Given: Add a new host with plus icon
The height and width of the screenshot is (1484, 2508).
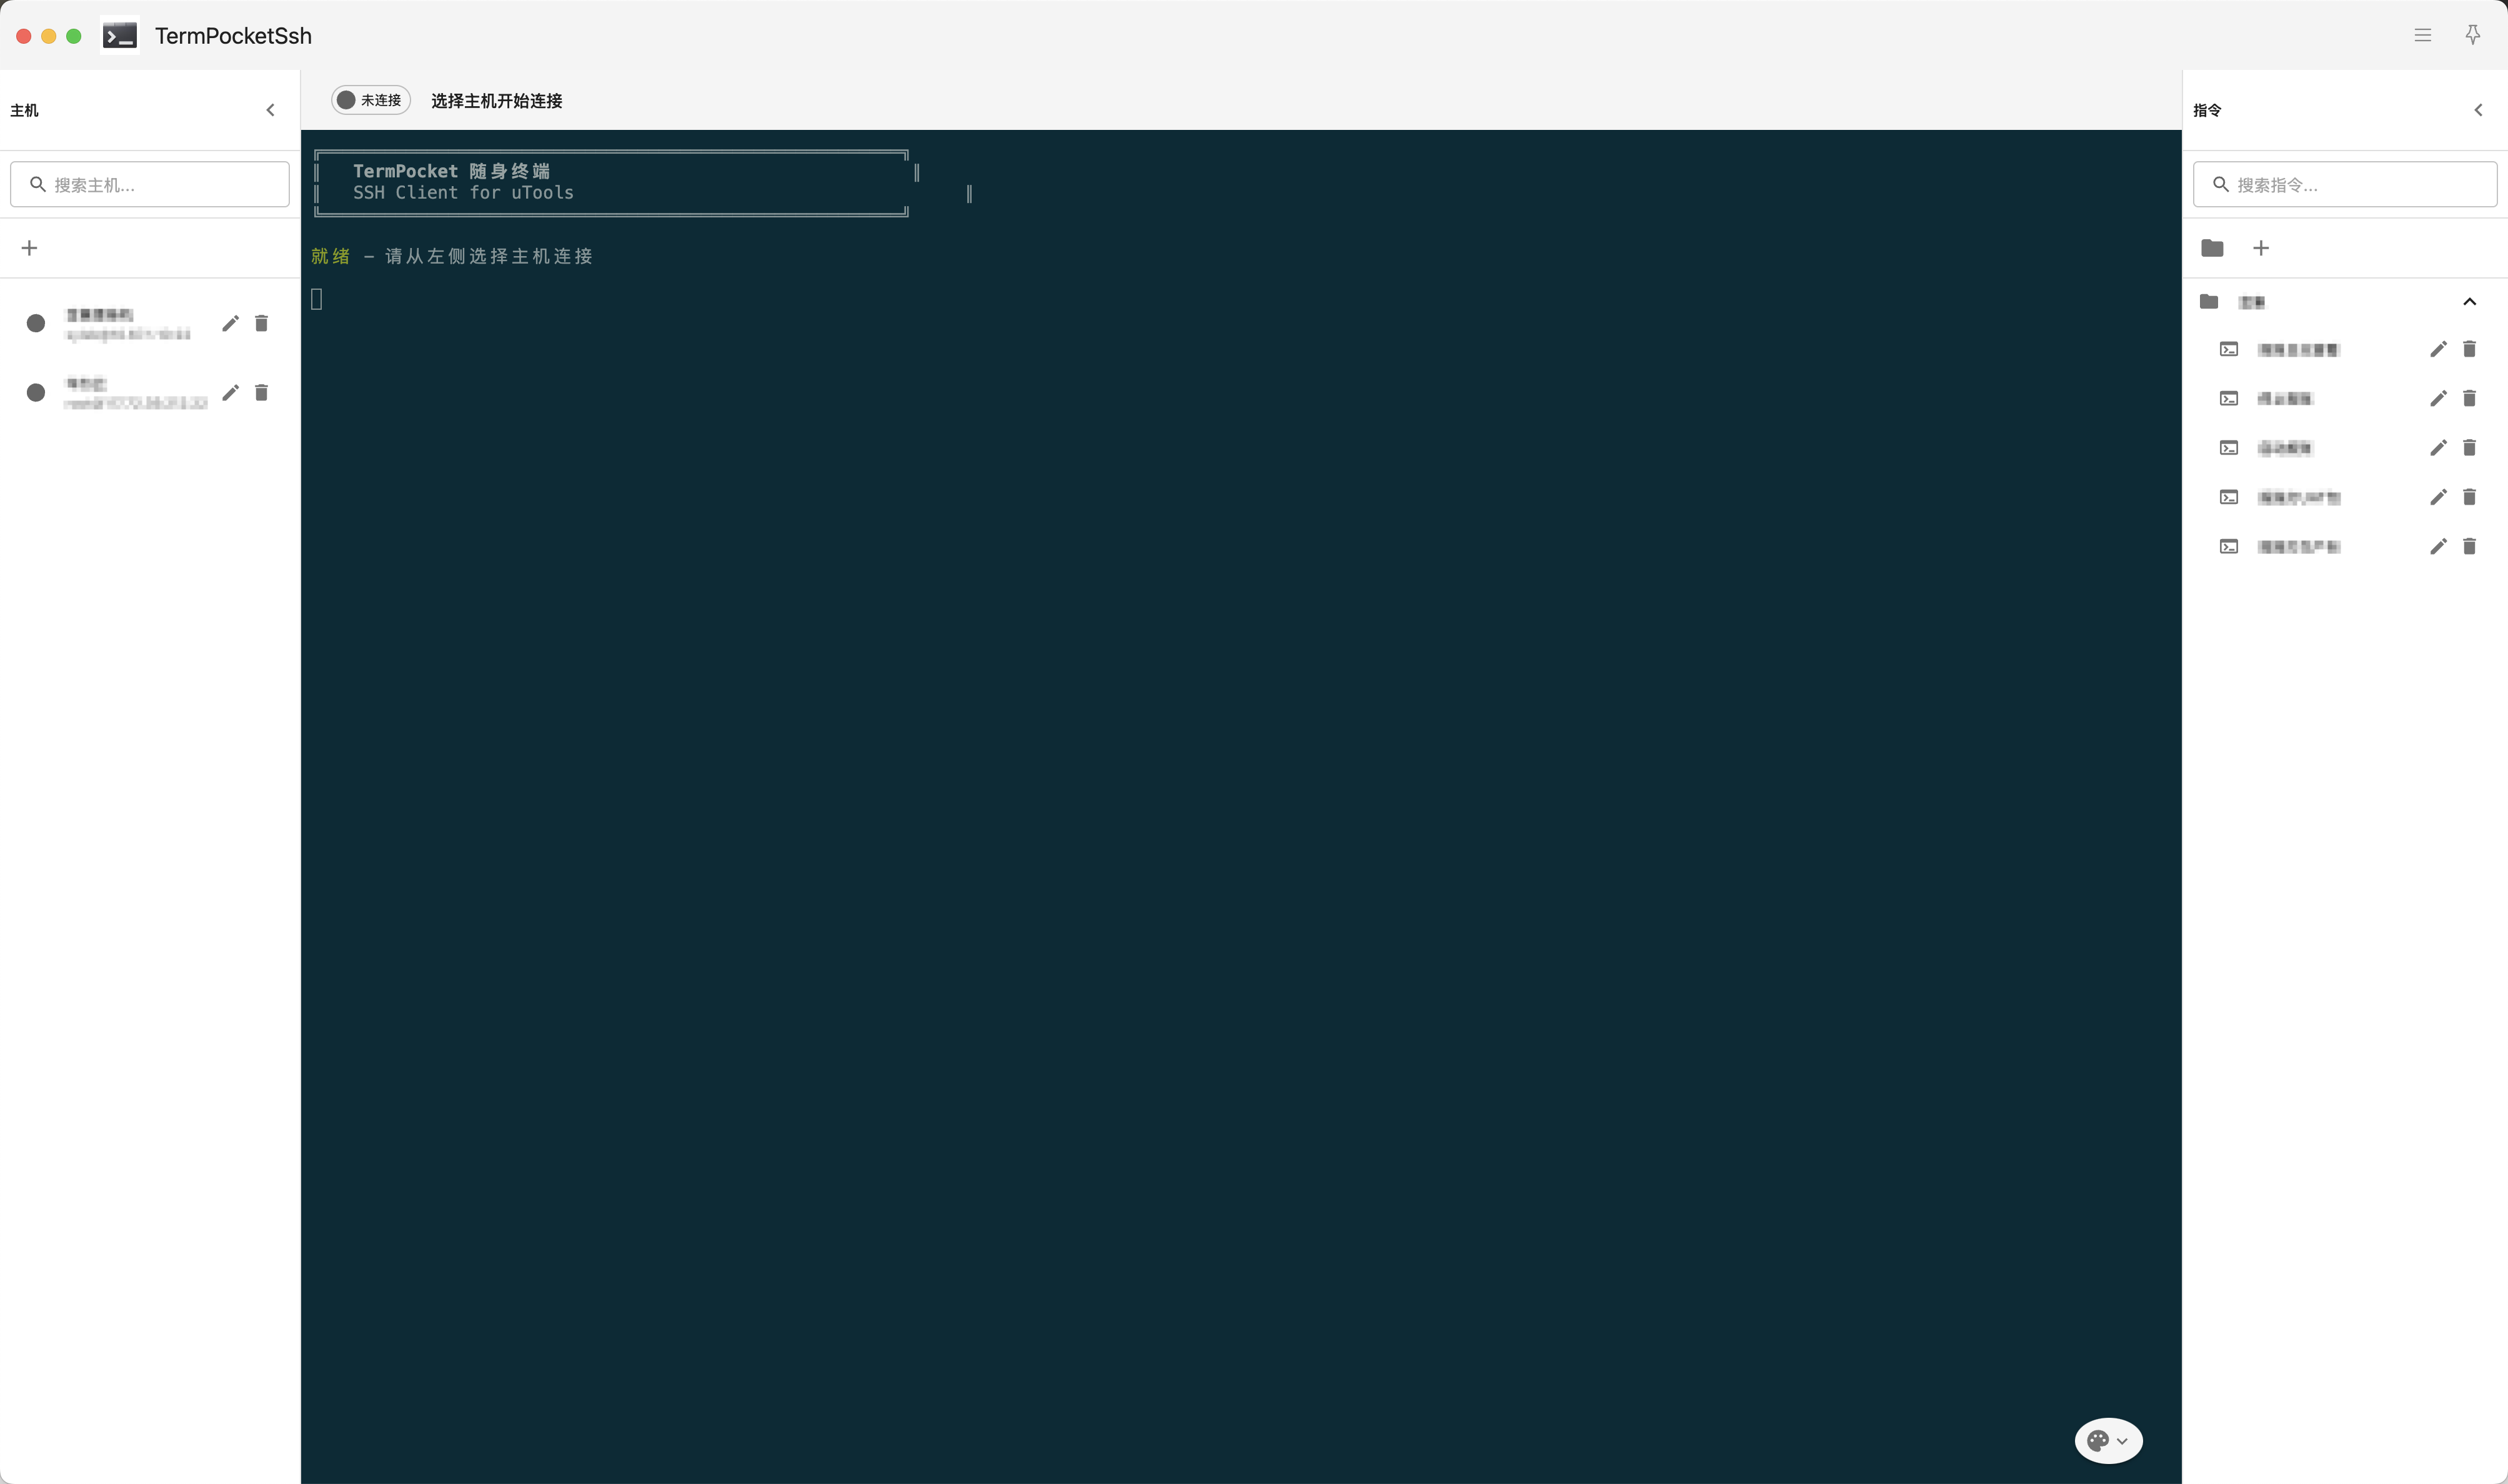Looking at the screenshot, I should [x=29, y=248].
